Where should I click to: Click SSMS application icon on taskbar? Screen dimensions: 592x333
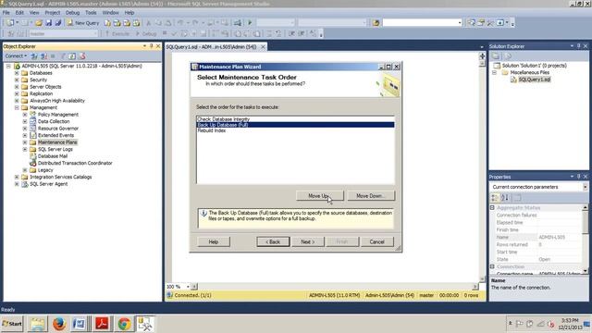click(x=145, y=324)
